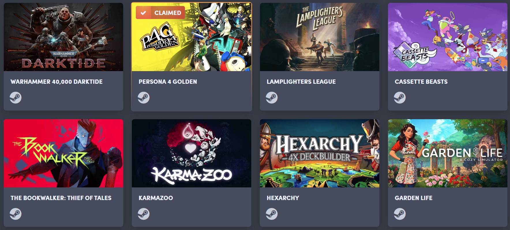The height and width of the screenshot is (230, 510).
Task: Select the Hexarchy 4X Deckbuilder artwork
Action: (320, 153)
